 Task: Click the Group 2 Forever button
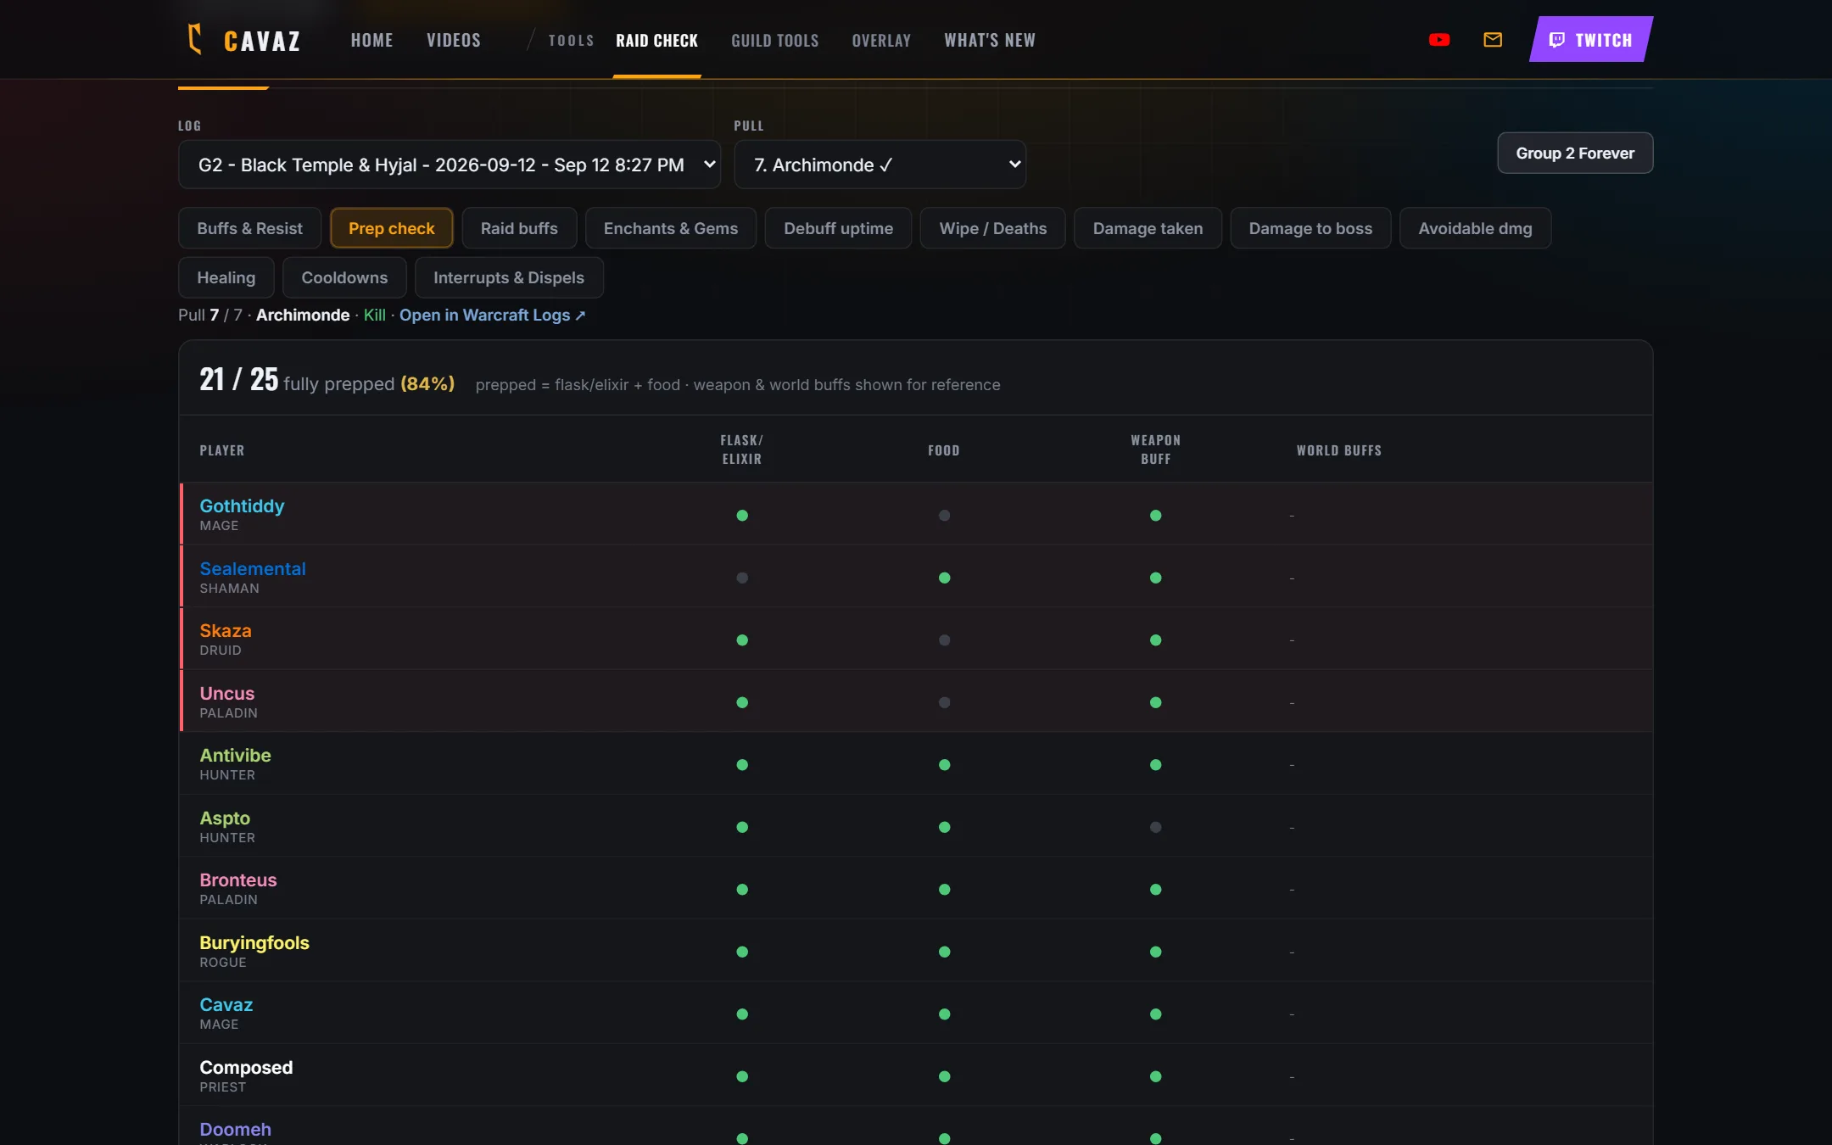[1575, 154]
